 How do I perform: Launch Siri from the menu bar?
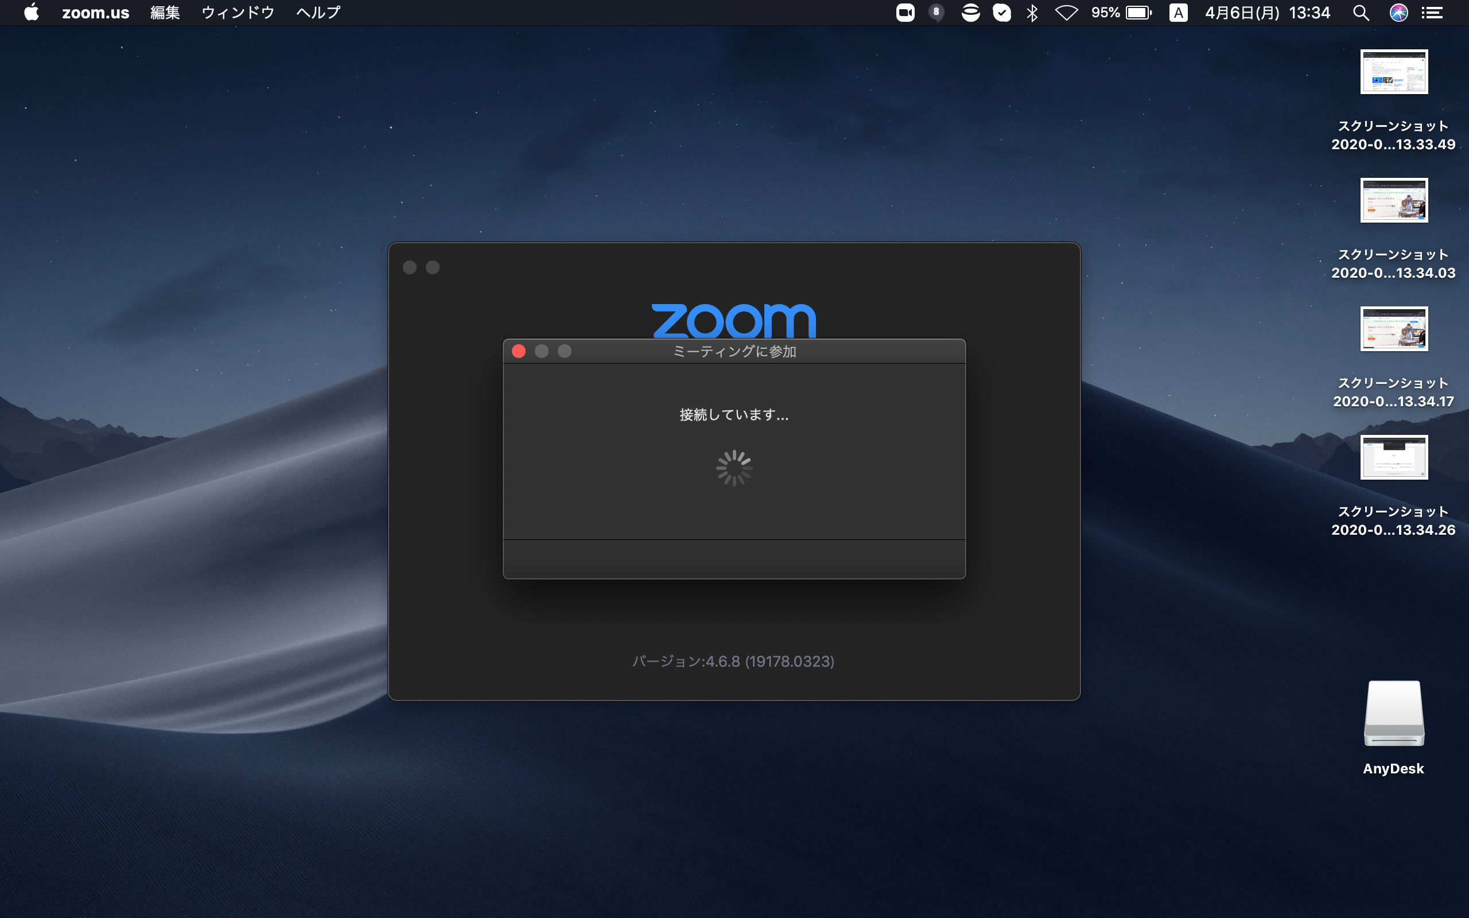[x=1398, y=13]
